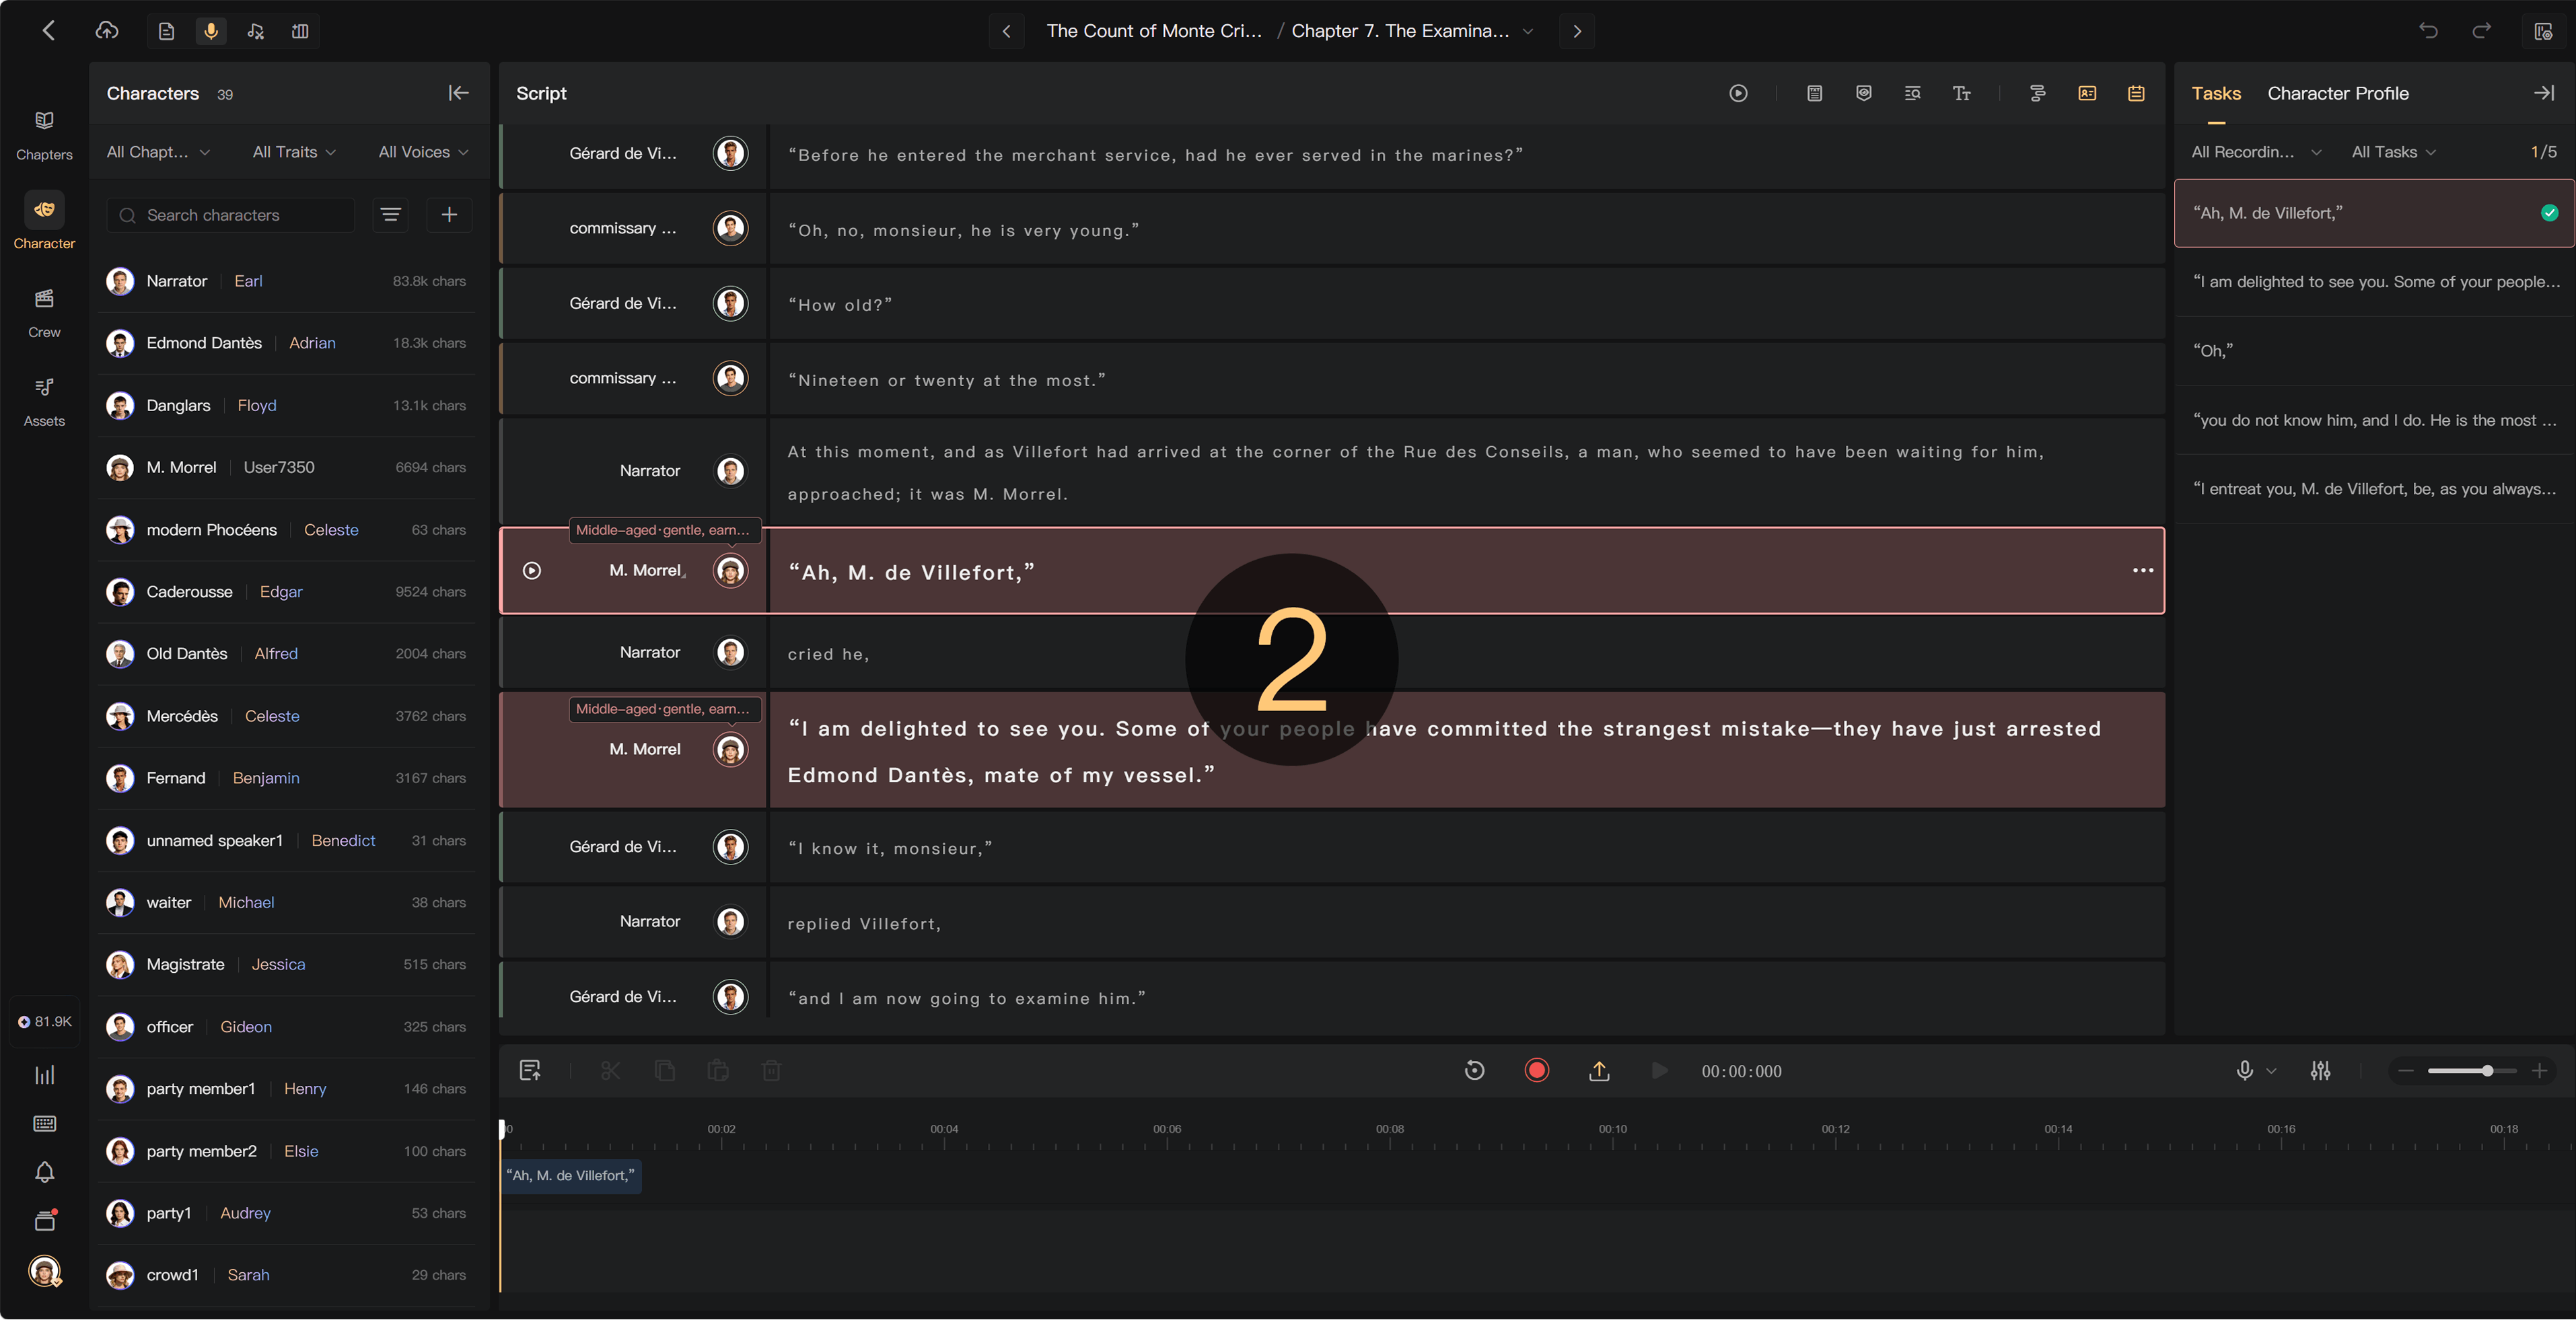Expand the All Voices filter
Viewport: 2576px width, 1320px height.
point(423,152)
